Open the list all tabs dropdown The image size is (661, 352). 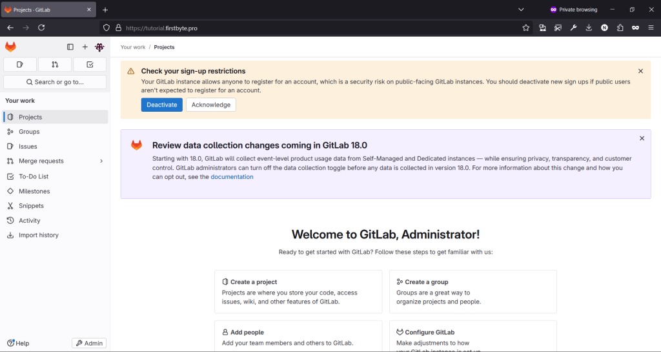521,10
